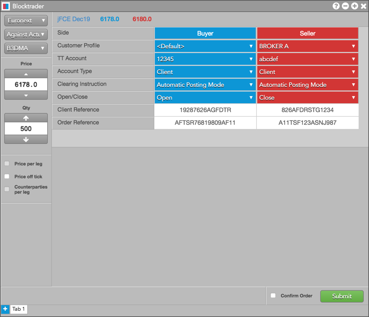The width and height of the screenshot is (369, 317).
Task: Open seller Account Type Client dropdown
Action: click(x=307, y=72)
